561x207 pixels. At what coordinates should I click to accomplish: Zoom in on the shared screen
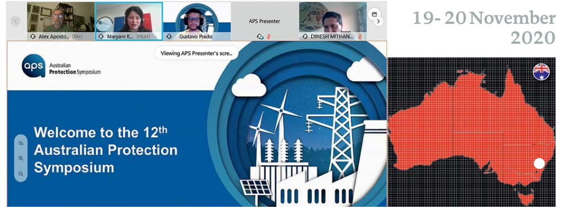[21, 158]
